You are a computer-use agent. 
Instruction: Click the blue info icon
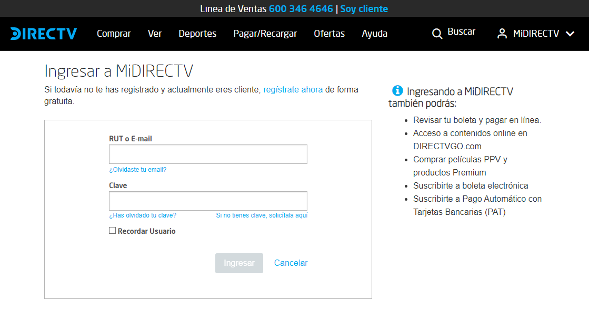click(x=397, y=91)
